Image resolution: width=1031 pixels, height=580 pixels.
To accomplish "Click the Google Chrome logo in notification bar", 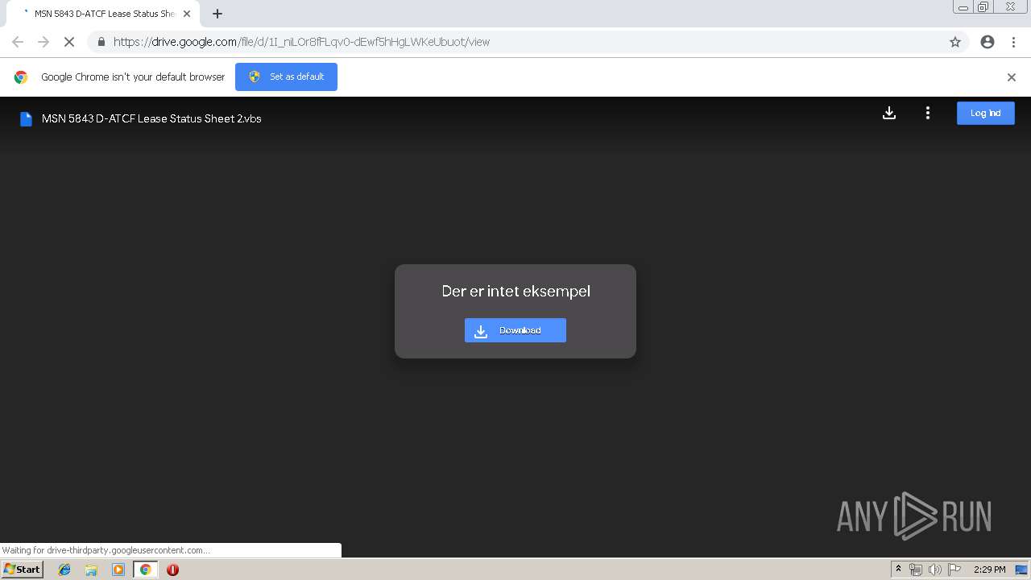I will [x=21, y=77].
